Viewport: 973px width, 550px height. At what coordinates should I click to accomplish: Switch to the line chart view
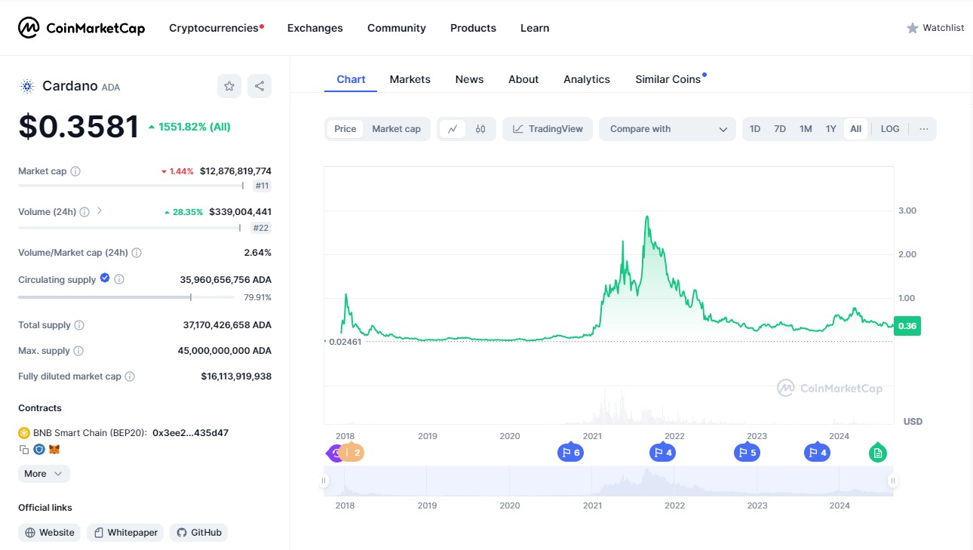[453, 129]
